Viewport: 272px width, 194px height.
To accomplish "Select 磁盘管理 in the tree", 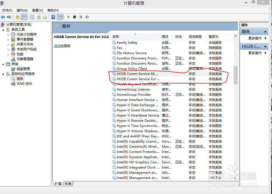I will pyautogui.click(x=23, y=69).
